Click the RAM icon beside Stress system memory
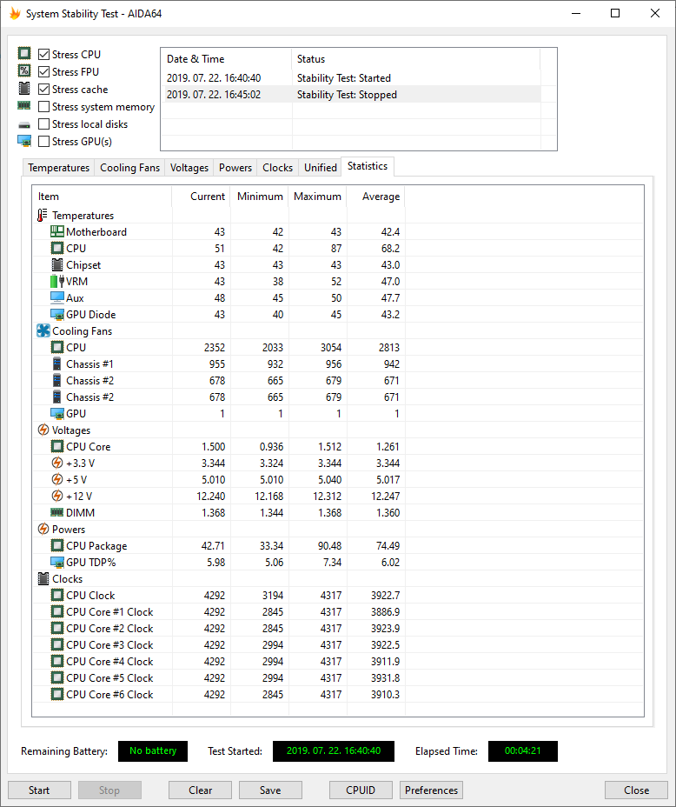Viewport: 676px width, 807px height. point(24,105)
